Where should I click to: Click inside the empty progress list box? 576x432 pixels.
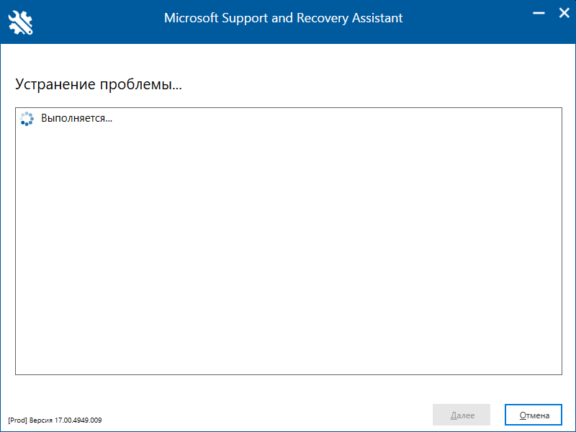(288, 252)
